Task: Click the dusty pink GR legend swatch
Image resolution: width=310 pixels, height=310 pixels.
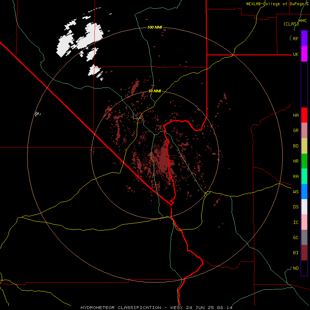Action: pos(304,130)
